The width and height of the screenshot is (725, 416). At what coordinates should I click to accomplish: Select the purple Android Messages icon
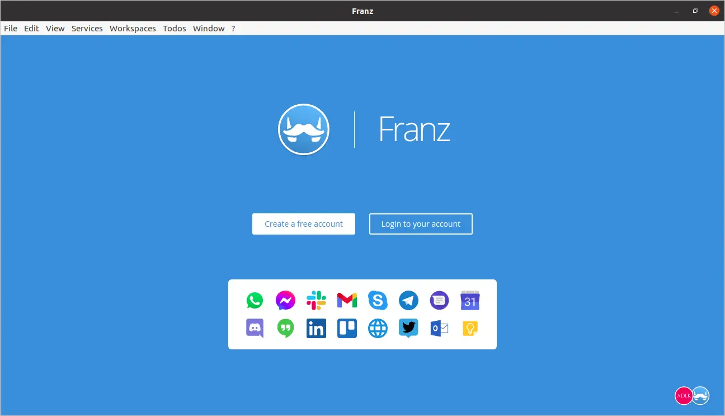(x=439, y=301)
